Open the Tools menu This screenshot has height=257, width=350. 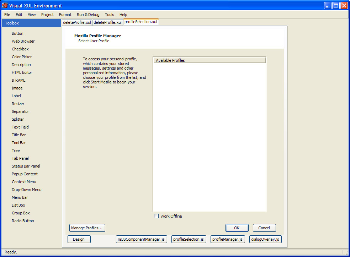(110, 15)
